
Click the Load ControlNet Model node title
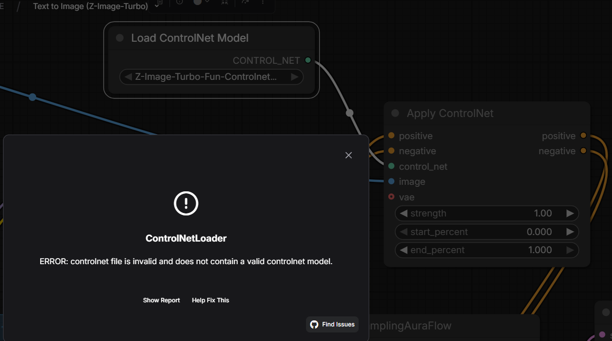[190, 38]
